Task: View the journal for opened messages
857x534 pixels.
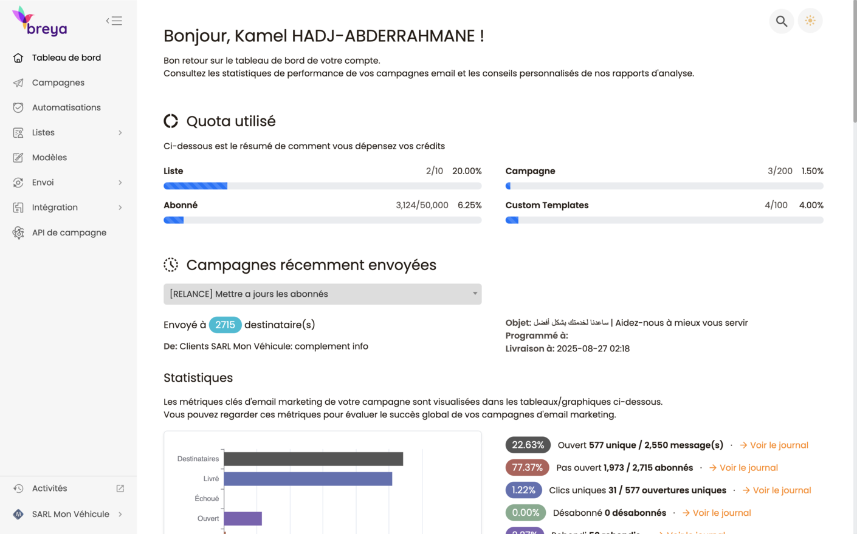Action: click(774, 445)
